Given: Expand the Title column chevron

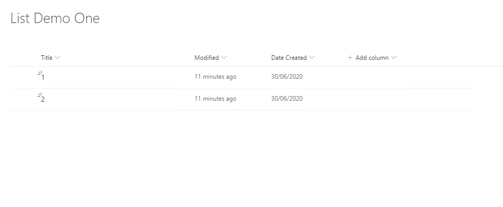Looking at the screenshot, I should click(x=58, y=58).
